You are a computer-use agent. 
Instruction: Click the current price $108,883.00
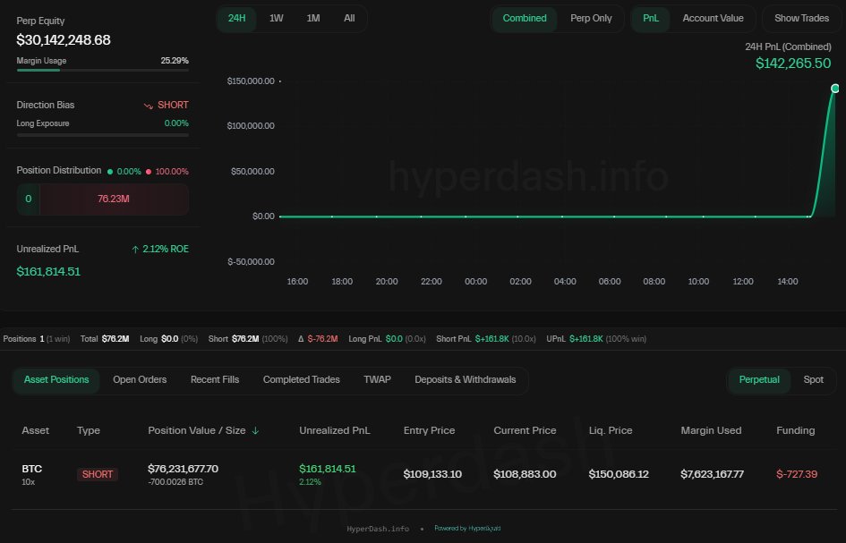[525, 474]
